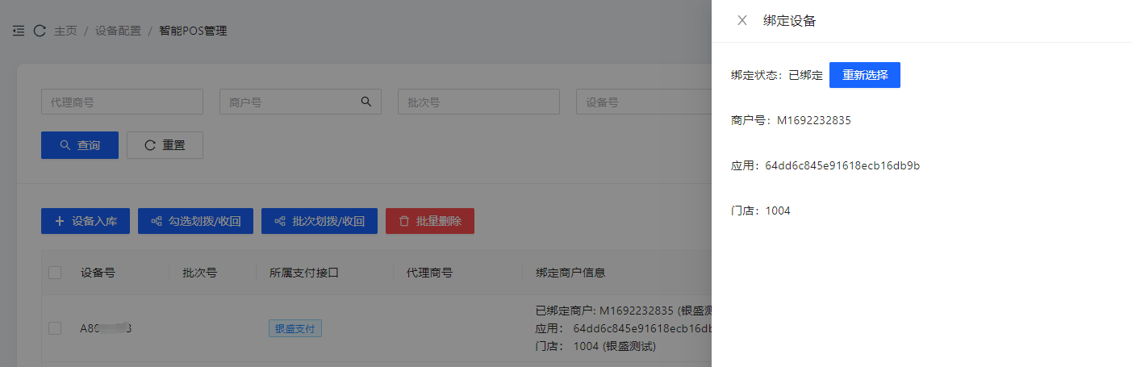Open 批次划拨/收回 action
Screen dimensions: 1132x367
pyautogui.click(x=319, y=221)
